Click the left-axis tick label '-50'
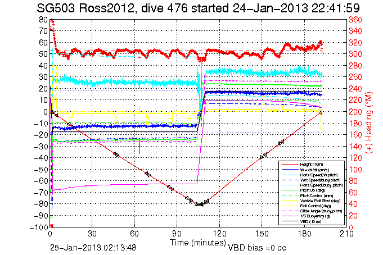Image resolution: width=383 pixels, height=255 pixels. (x=40, y=170)
